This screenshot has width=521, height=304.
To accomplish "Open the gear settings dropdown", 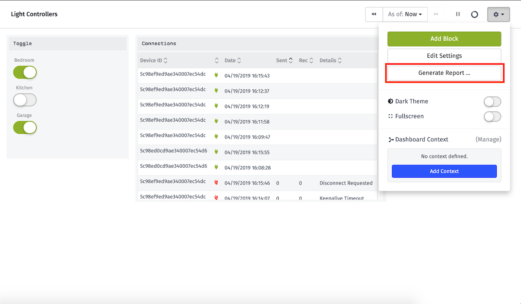I will pyautogui.click(x=498, y=14).
